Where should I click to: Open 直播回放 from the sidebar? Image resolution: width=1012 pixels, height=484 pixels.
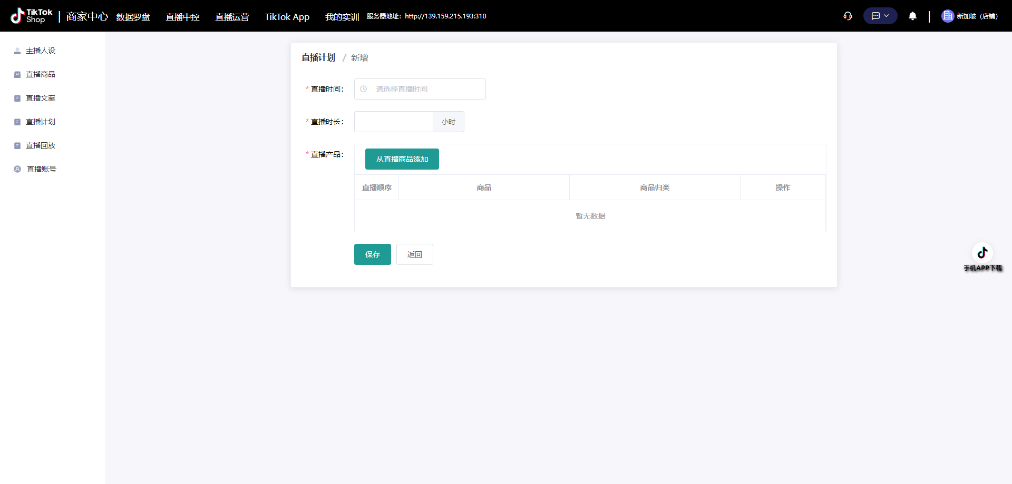[41, 145]
